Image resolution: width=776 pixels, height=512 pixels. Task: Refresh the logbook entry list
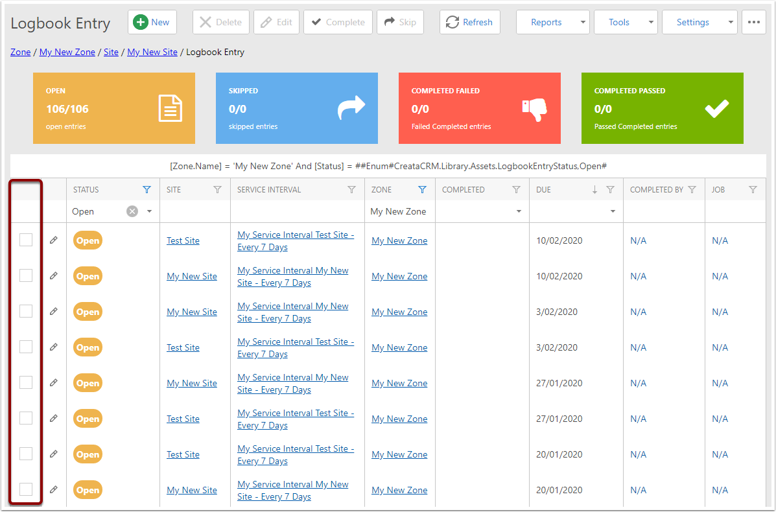click(x=469, y=22)
